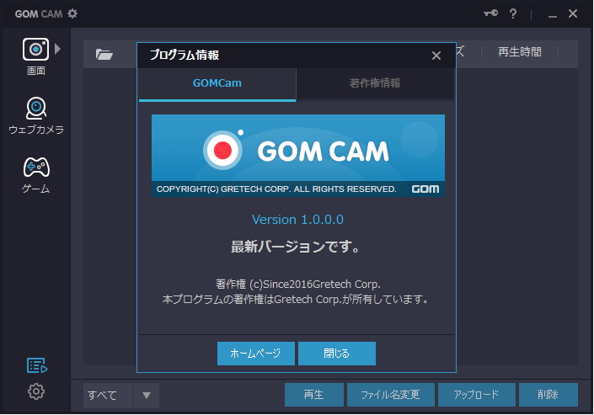This screenshot has height=415, width=594.
Task: Click the license key icon in the title bar
Action: point(491,13)
